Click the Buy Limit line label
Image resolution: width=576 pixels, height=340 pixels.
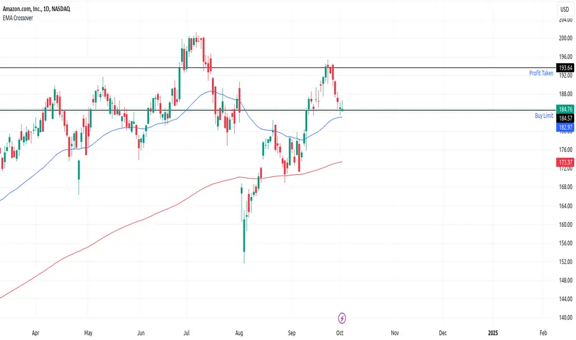544,116
